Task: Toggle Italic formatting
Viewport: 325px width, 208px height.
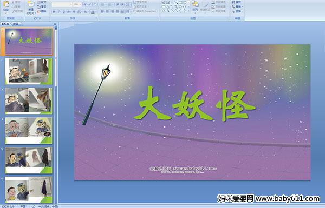Action: point(58,12)
